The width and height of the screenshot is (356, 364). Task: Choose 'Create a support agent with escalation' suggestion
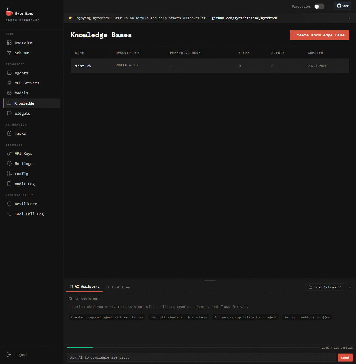(x=107, y=317)
